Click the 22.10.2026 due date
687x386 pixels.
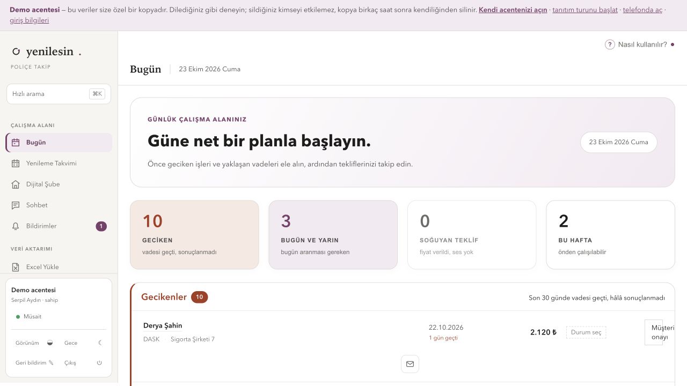446,328
